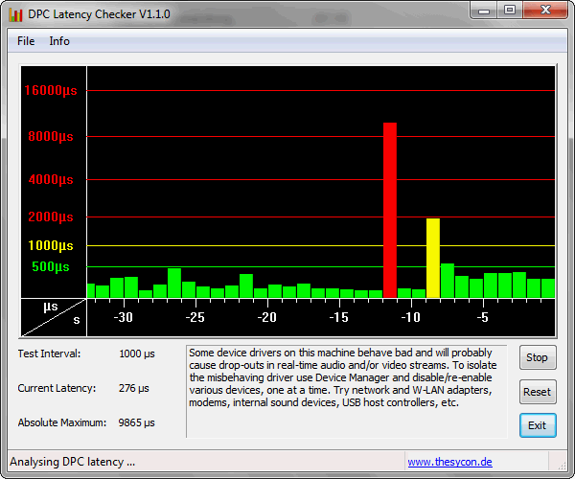Screen dimensions: 575x479
Task: Click the -25 time axis label
Action: point(195,317)
